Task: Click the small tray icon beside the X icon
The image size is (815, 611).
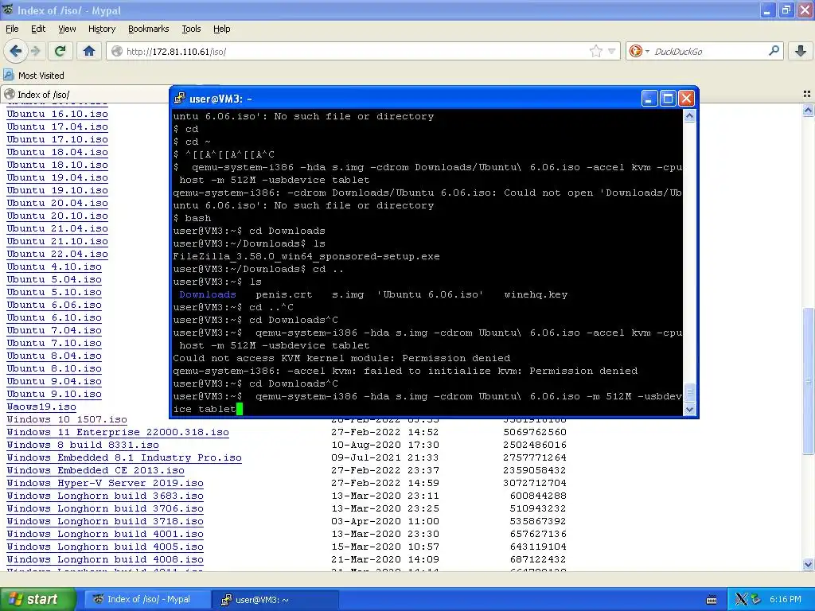Action: tap(756, 599)
